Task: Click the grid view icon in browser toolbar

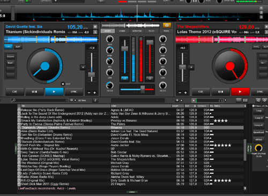Action: coord(245,101)
